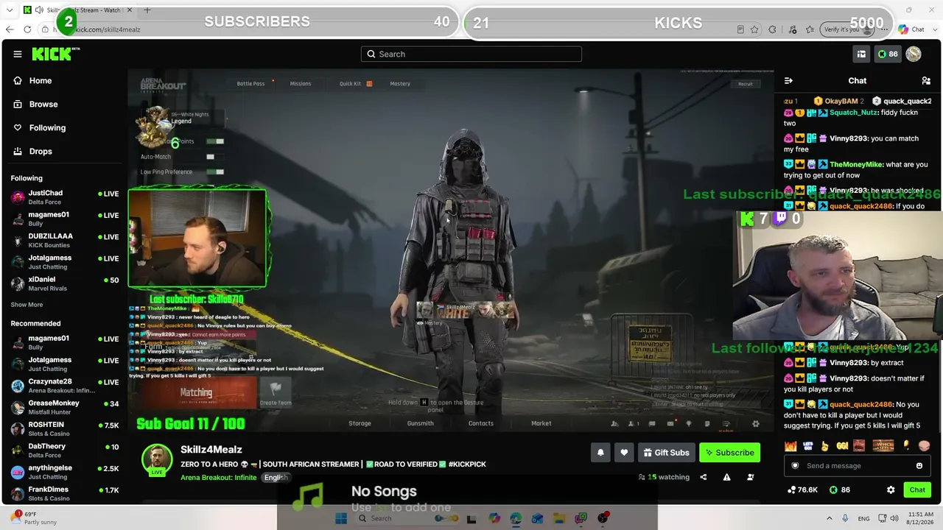Image resolution: width=943 pixels, height=530 pixels.
Task: Toggle the follow heart button
Action: pyautogui.click(x=624, y=453)
